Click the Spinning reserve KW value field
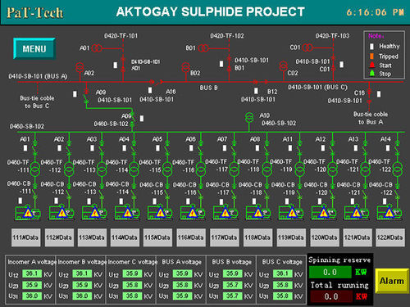The height and width of the screenshot is (307, 410). click(x=330, y=272)
